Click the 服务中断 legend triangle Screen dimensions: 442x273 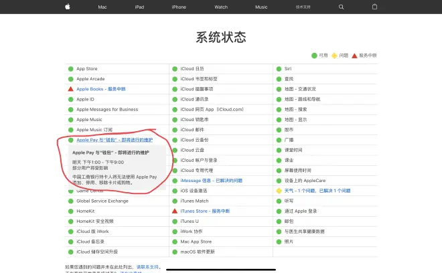[x=354, y=56]
